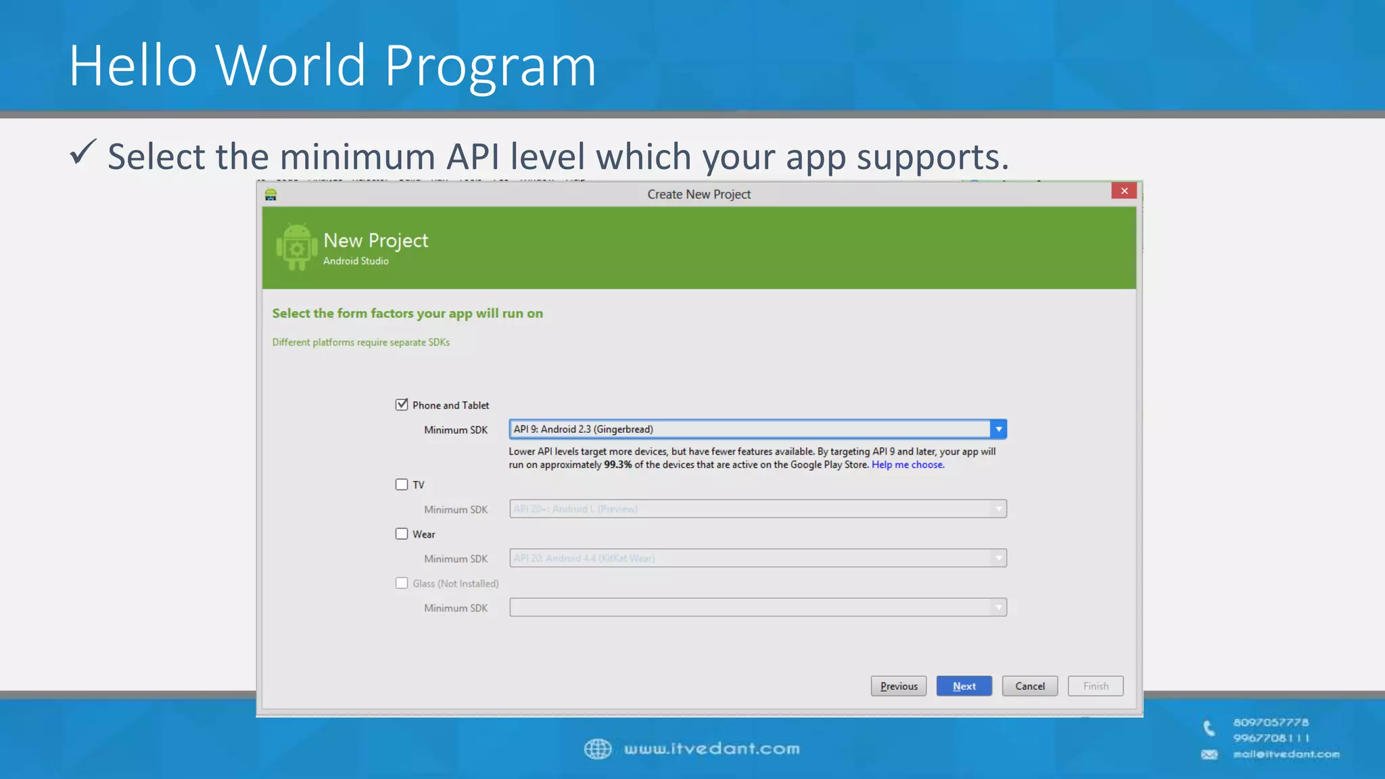
Task: Click 'Select the form factors your app will run on' heading
Action: [x=407, y=313]
